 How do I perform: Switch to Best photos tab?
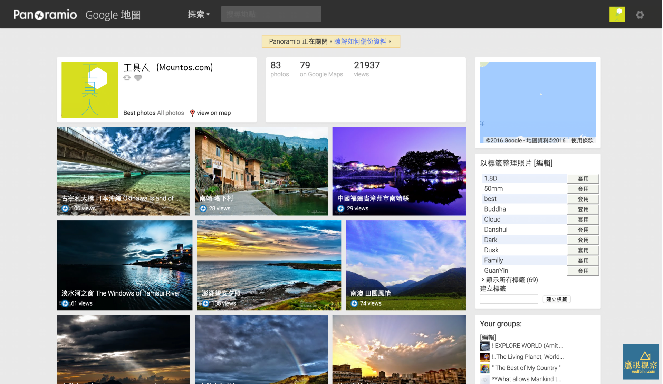pos(139,113)
